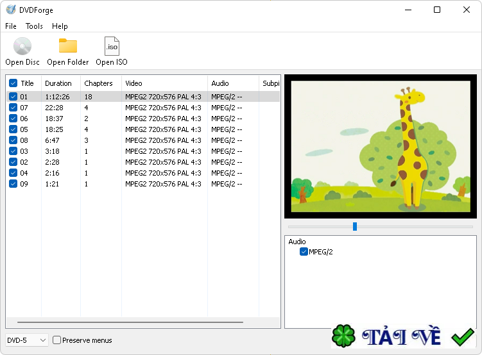Click the Open Folder icon
482x355 pixels.
[x=67, y=47]
